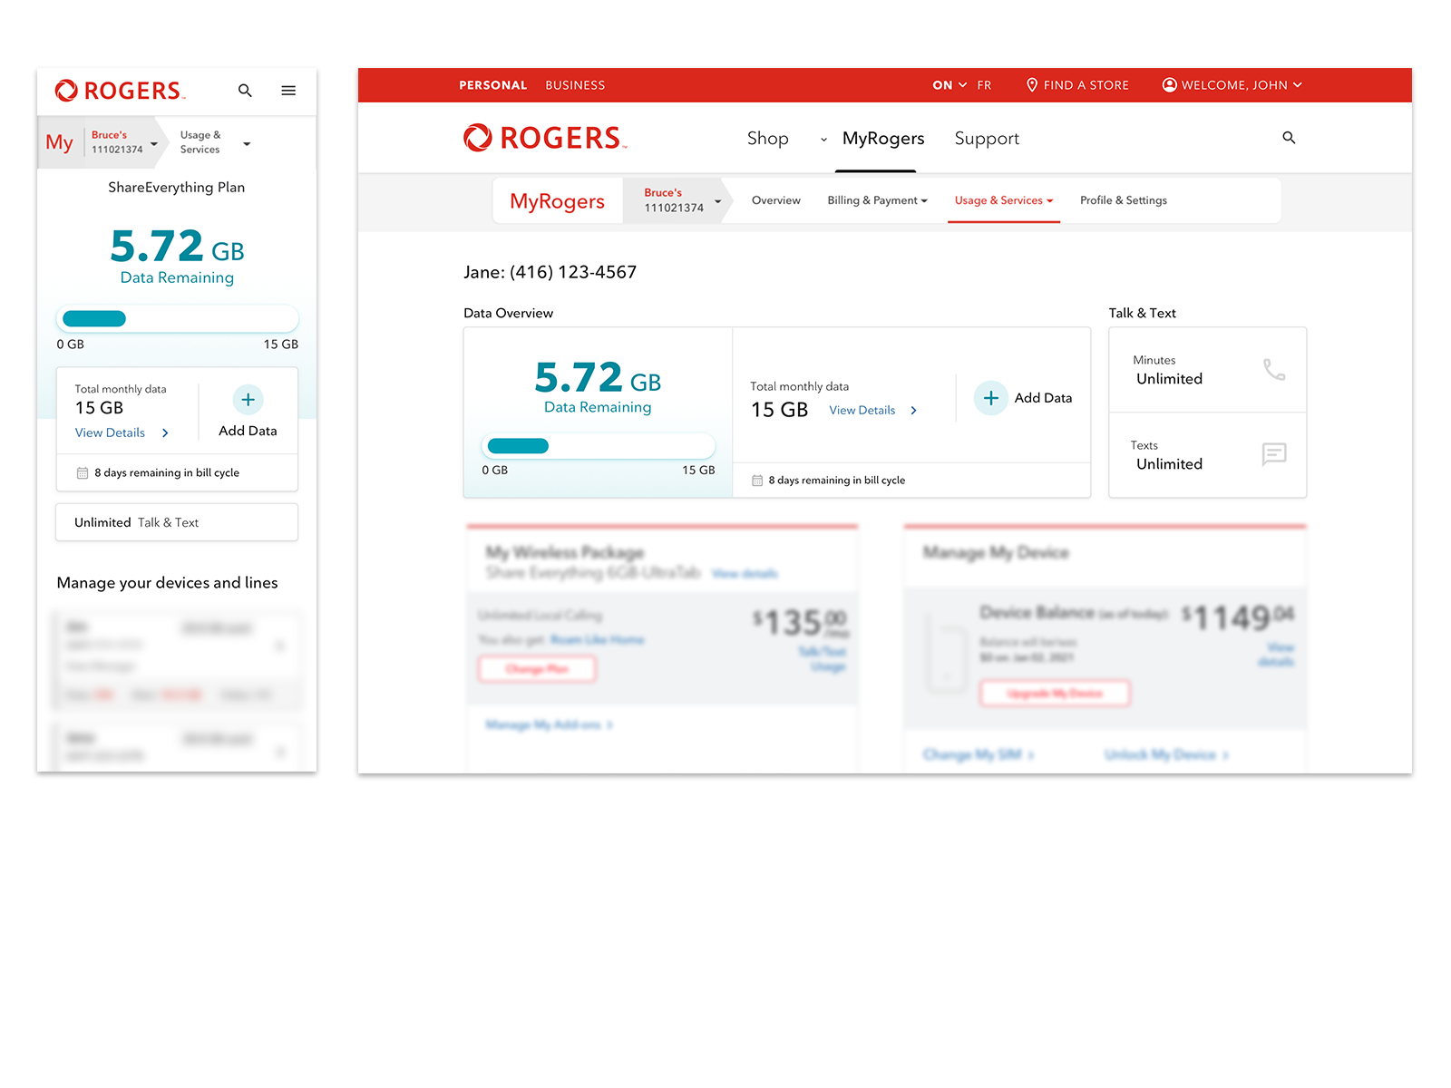The height and width of the screenshot is (1088, 1451).
Task: Click the desktop Add Data label
Action: [1043, 398]
